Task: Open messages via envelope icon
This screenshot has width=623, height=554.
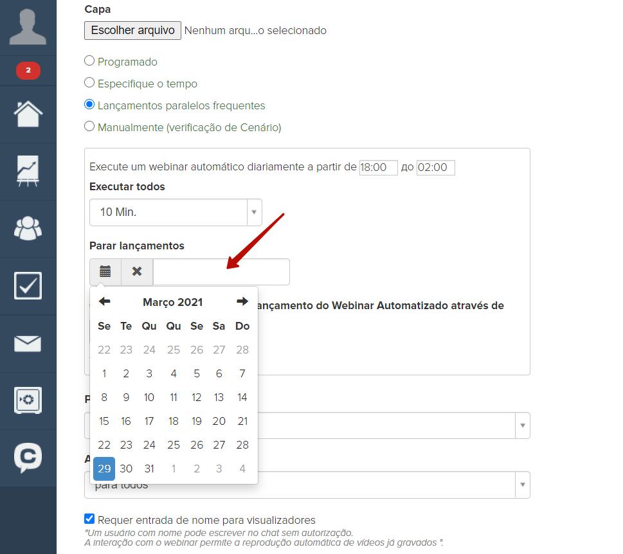Action: tap(28, 344)
